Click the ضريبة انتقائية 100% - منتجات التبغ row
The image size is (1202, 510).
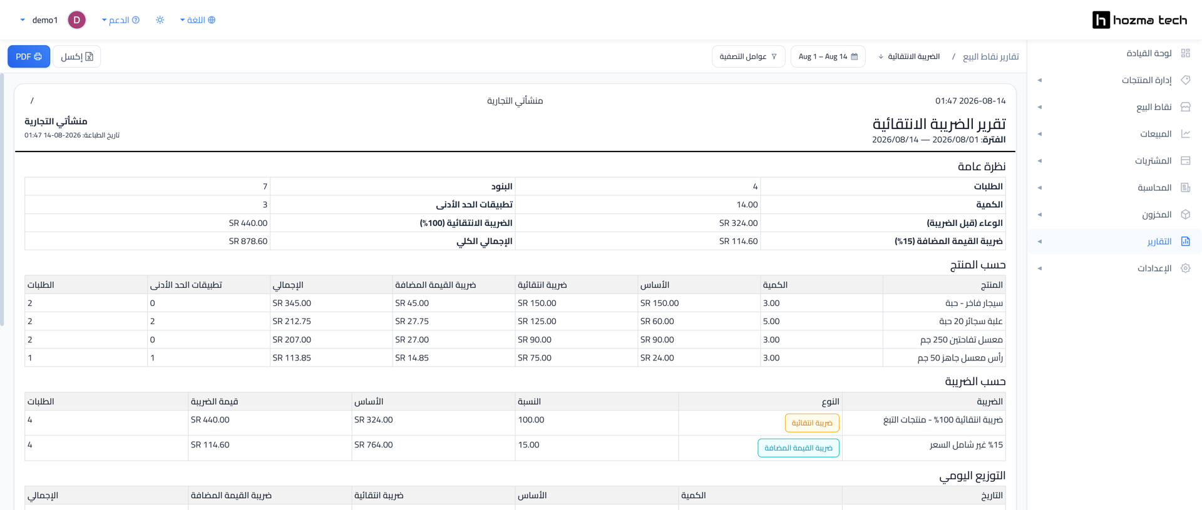coord(515,423)
